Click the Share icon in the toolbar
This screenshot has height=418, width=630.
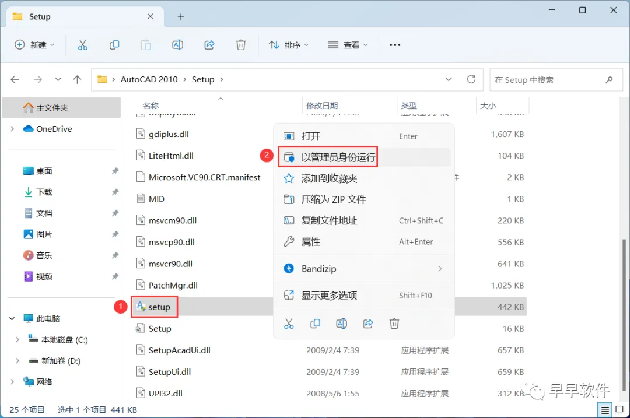click(x=209, y=45)
